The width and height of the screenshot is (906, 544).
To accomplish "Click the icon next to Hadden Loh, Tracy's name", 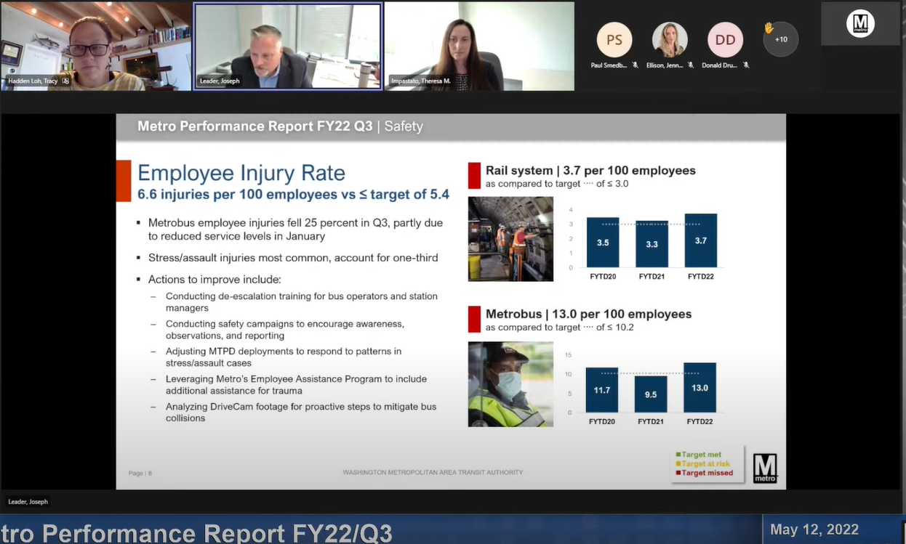I will point(65,81).
